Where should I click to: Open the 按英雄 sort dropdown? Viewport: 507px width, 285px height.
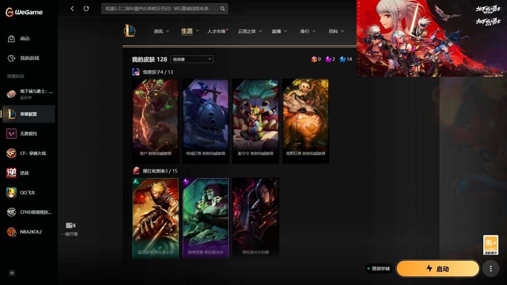point(192,59)
